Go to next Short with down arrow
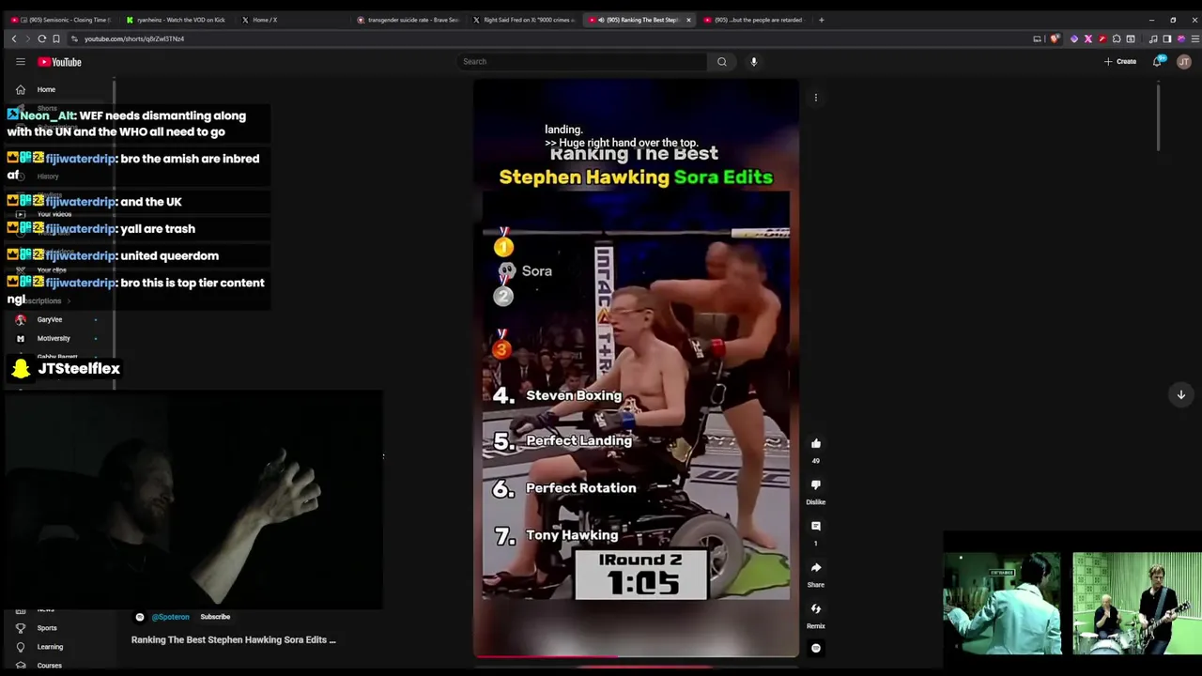Screen dimensions: 1202x676 click(x=1180, y=394)
